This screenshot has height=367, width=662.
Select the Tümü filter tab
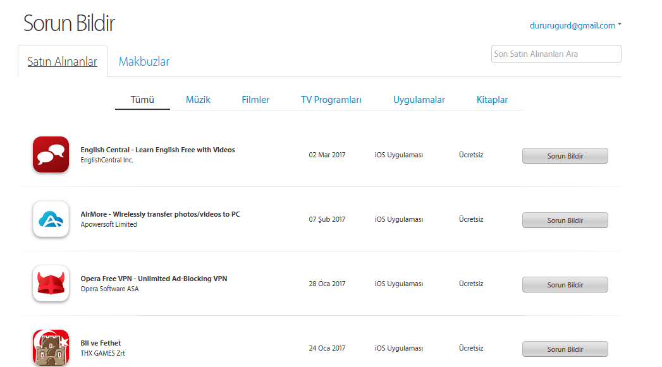pos(142,100)
